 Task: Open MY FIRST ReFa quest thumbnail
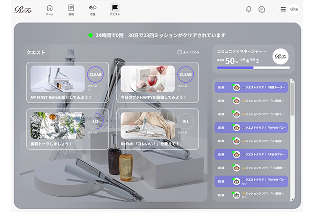click(58, 79)
